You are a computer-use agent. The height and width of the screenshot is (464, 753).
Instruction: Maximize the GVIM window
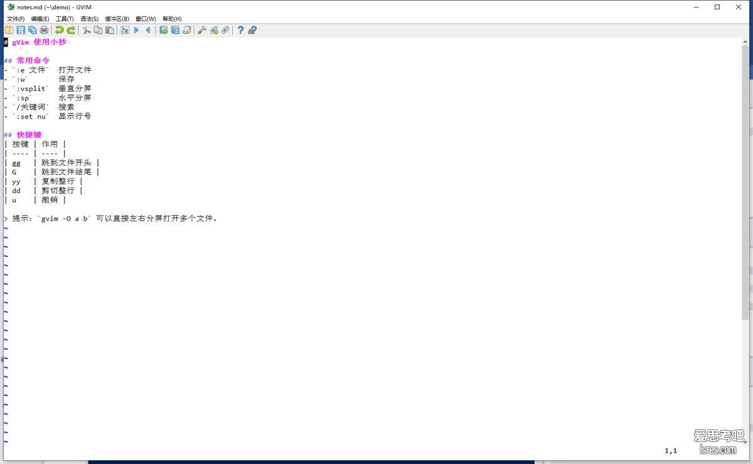pos(717,7)
